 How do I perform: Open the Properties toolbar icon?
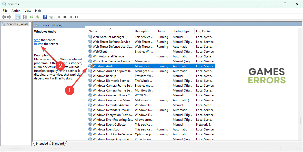[25, 17]
